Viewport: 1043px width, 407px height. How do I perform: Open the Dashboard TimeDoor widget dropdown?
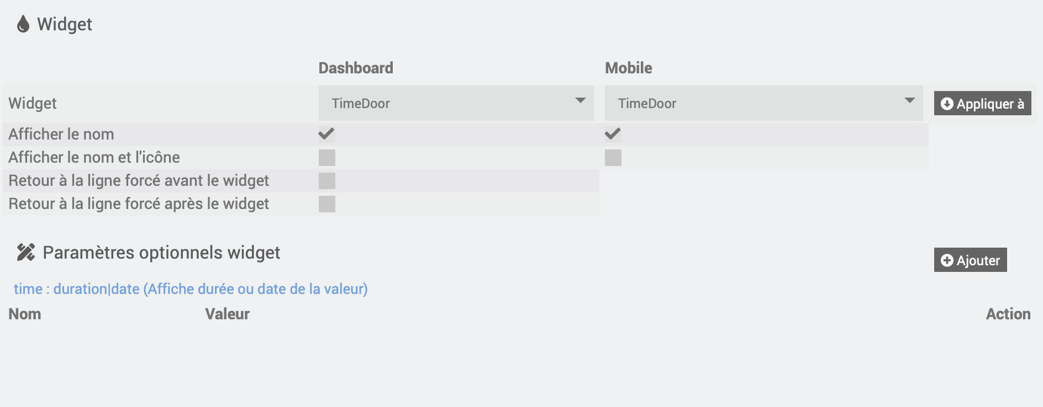456,103
